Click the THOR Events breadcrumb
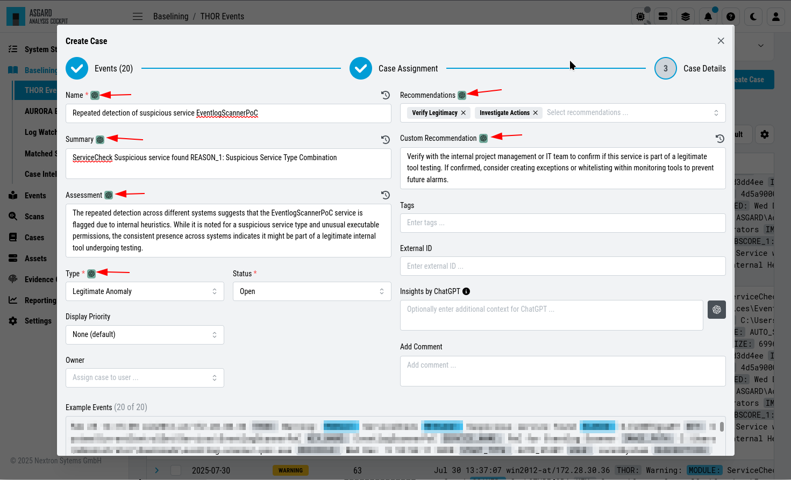 point(222,17)
